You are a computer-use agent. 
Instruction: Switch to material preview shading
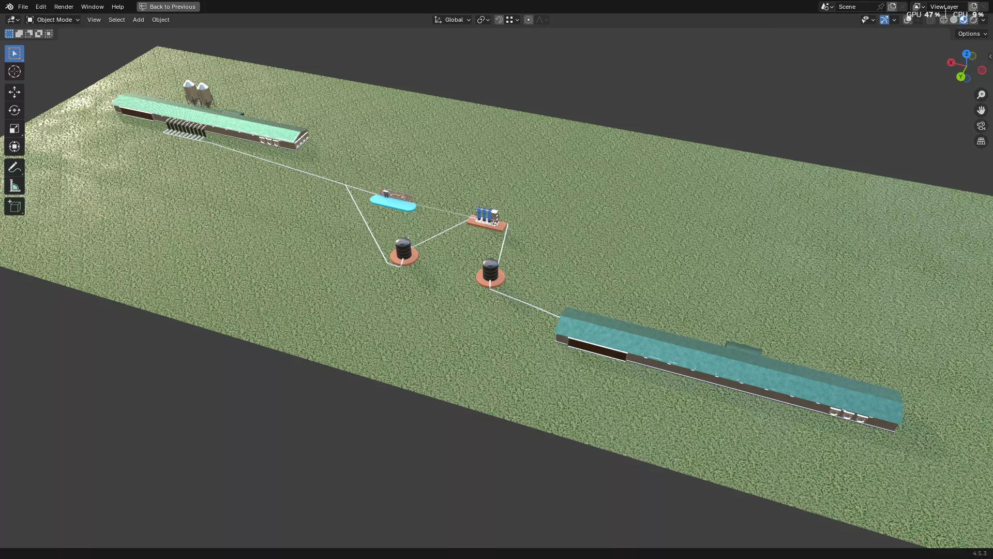(x=964, y=20)
